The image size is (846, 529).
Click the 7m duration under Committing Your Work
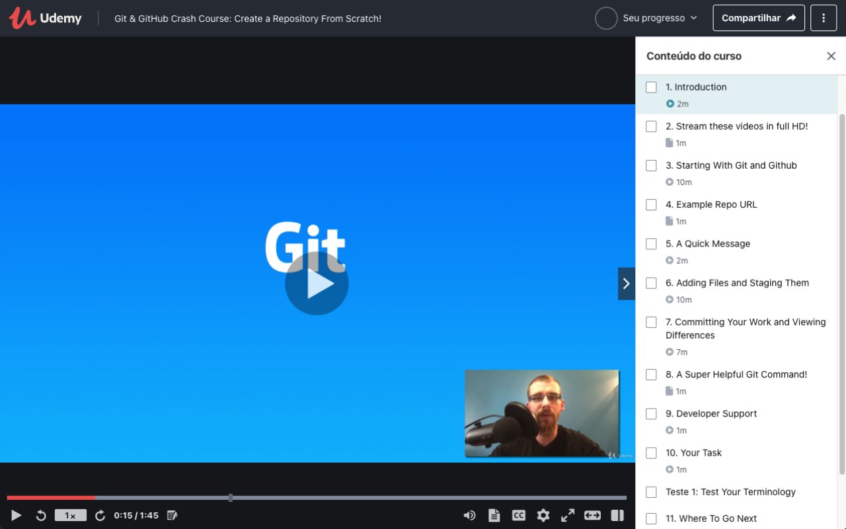(x=682, y=352)
